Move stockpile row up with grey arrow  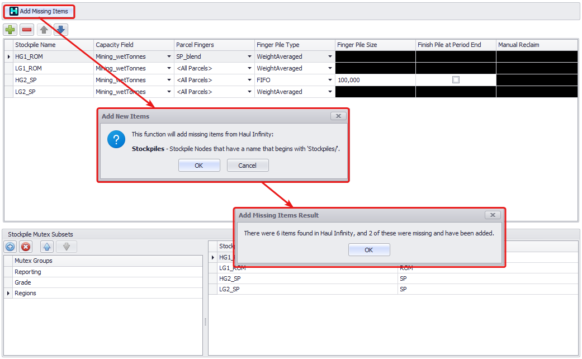tap(44, 30)
